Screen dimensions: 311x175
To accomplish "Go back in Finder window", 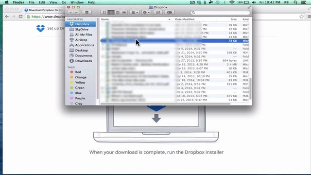I will [70, 13].
